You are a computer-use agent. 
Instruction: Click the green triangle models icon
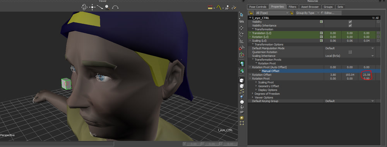point(241,71)
